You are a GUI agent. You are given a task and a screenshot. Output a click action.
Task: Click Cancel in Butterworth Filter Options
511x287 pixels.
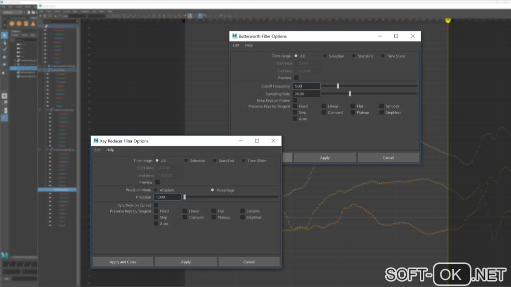[388, 157]
